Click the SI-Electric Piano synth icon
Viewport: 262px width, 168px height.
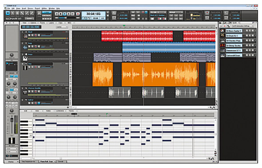click(222, 40)
